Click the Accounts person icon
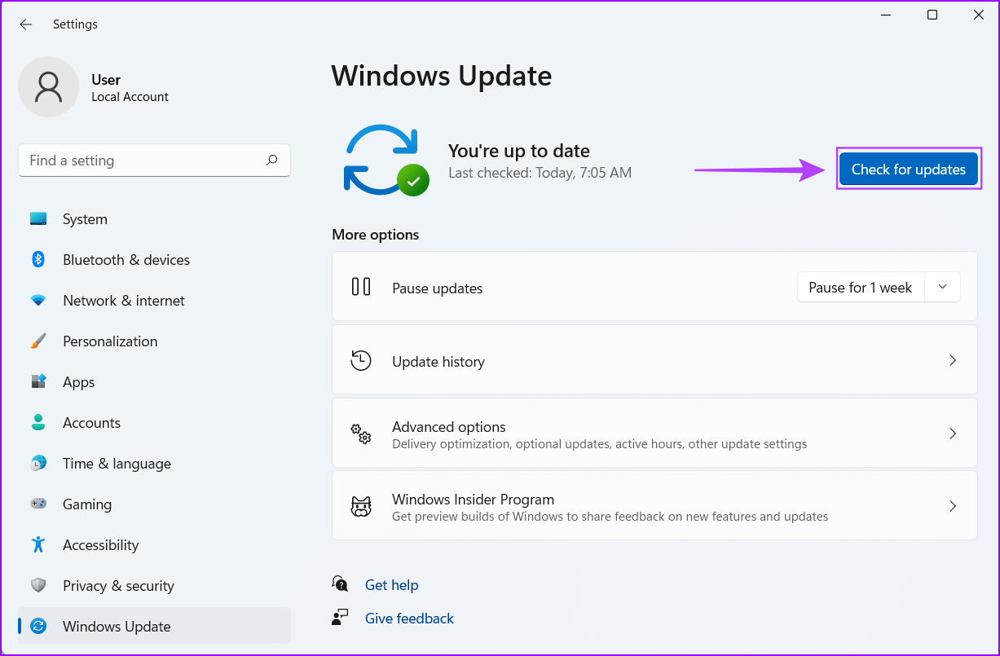The height and width of the screenshot is (656, 1000). click(38, 422)
